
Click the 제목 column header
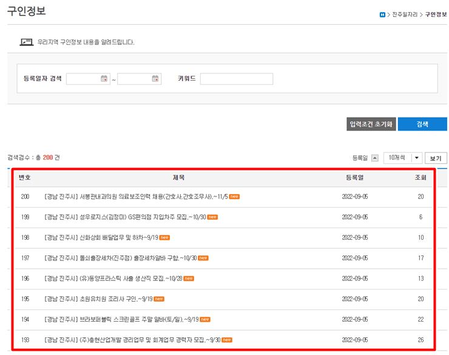[x=178, y=177]
